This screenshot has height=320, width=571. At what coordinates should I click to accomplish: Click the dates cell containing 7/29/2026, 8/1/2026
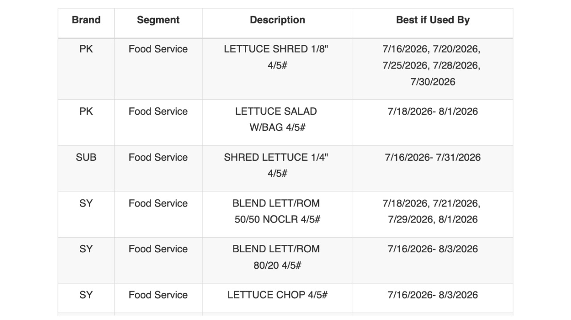click(433, 214)
